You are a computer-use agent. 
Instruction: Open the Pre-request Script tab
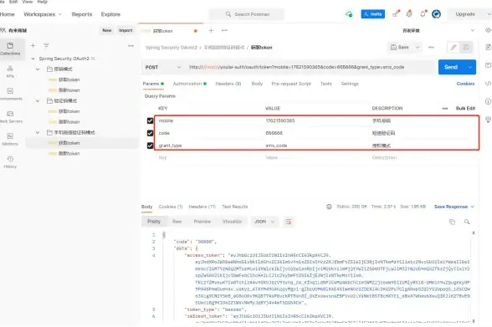tap(291, 84)
